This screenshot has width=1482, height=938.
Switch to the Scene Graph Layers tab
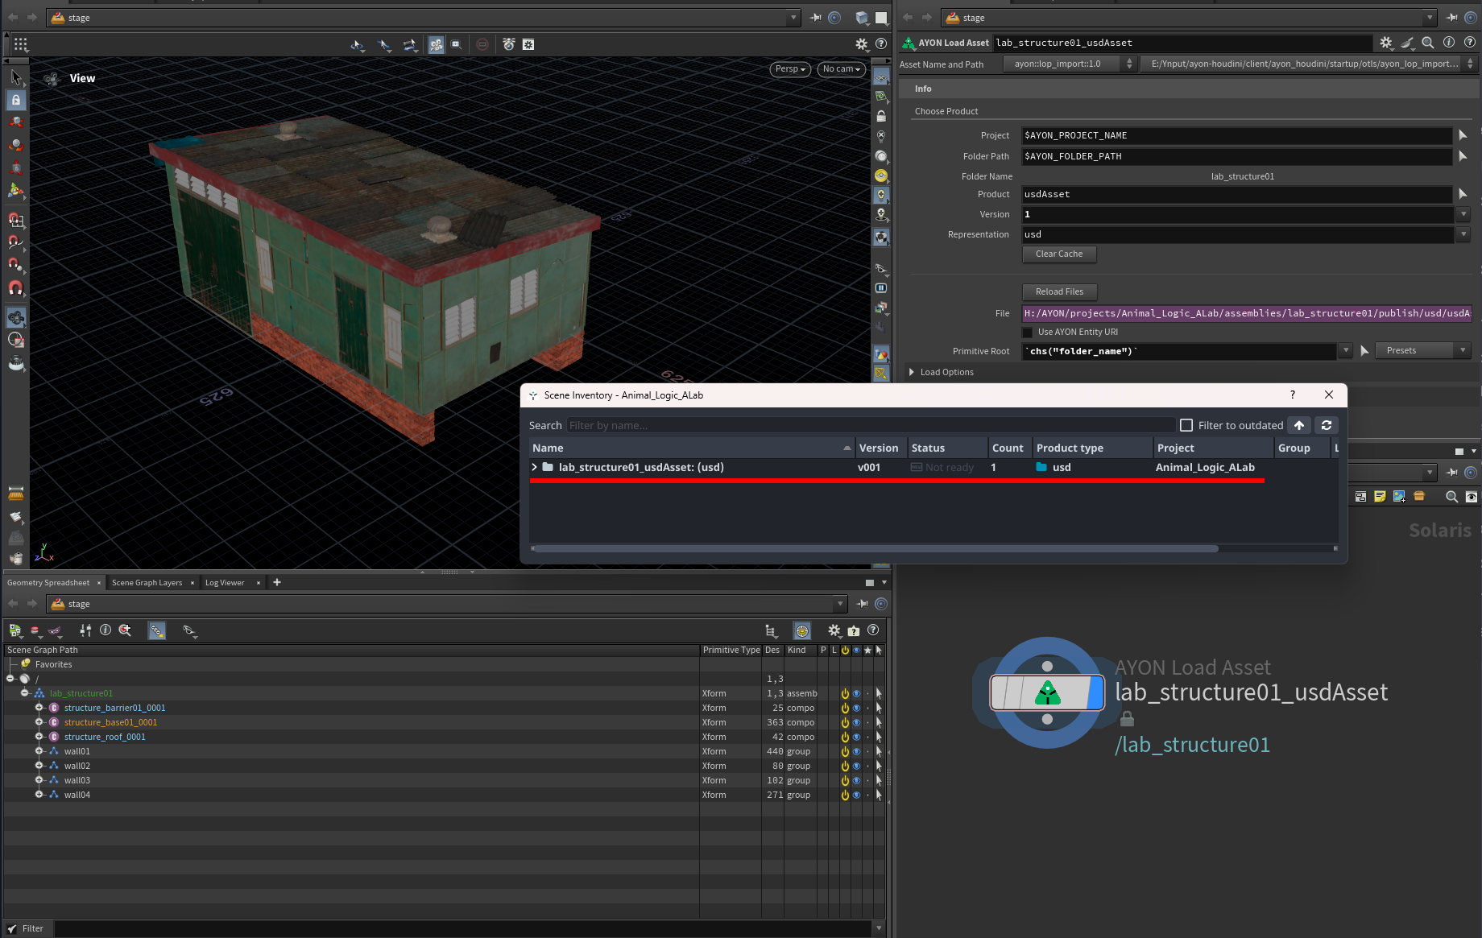pyautogui.click(x=147, y=582)
